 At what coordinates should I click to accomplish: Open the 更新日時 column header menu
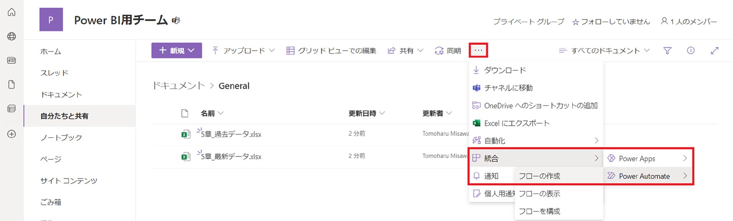coord(367,113)
